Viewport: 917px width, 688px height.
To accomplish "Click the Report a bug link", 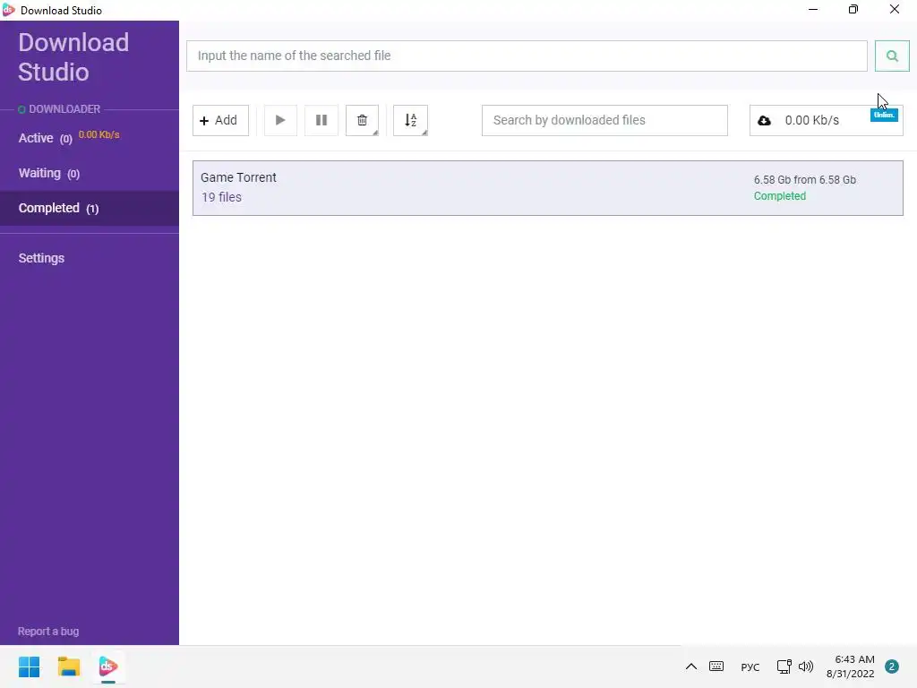I will tap(48, 632).
